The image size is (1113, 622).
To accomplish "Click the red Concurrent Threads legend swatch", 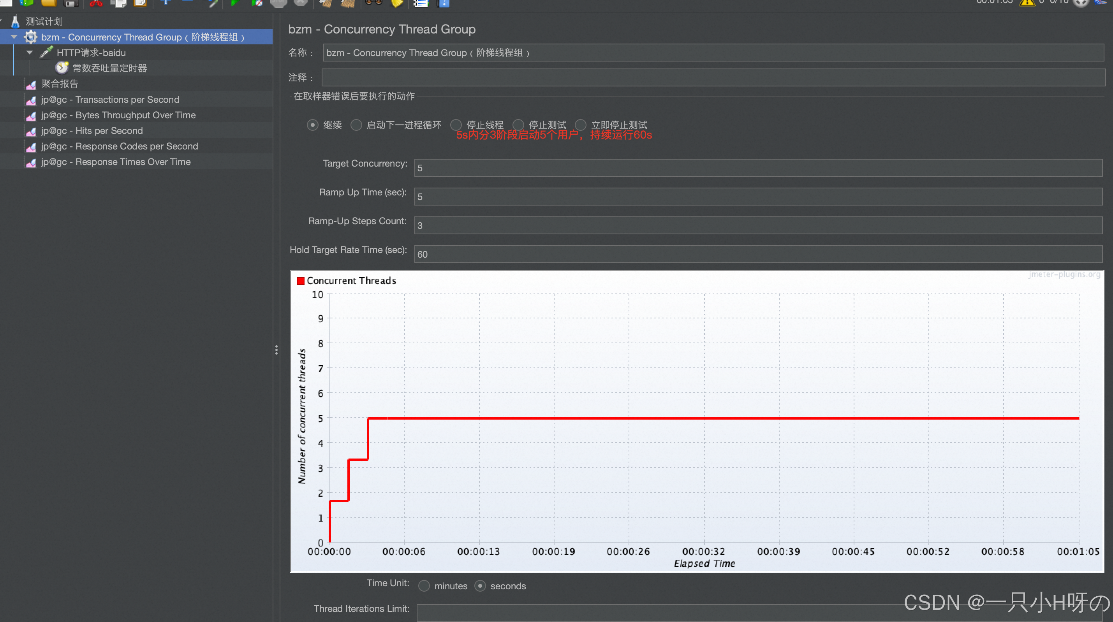I will click(x=301, y=281).
